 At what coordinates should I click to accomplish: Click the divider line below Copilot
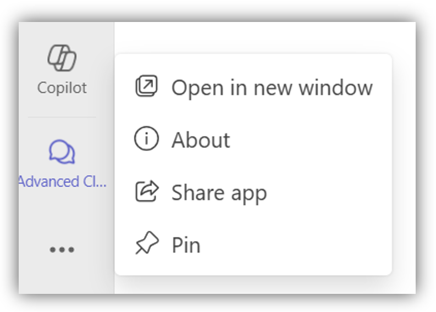pyautogui.click(x=62, y=117)
